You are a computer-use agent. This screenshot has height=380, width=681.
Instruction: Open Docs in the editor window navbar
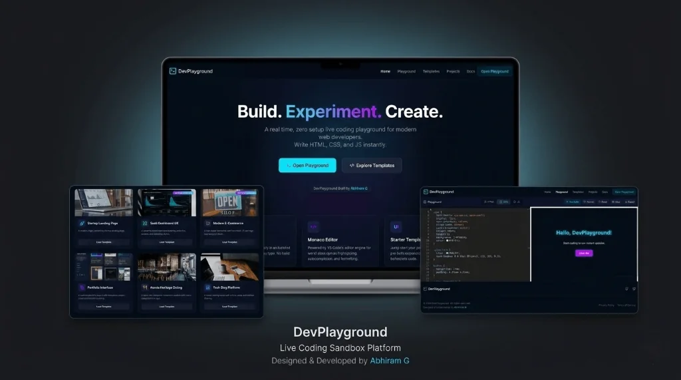(x=605, y=192)
